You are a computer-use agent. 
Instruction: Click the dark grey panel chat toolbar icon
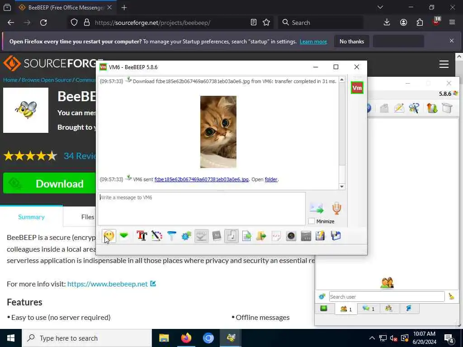click(x=306, y=236)
